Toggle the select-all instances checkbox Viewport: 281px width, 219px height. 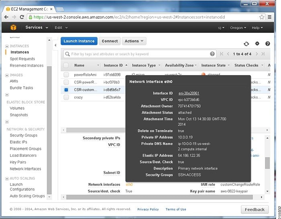pyautogui.click(x=66, y=65)
